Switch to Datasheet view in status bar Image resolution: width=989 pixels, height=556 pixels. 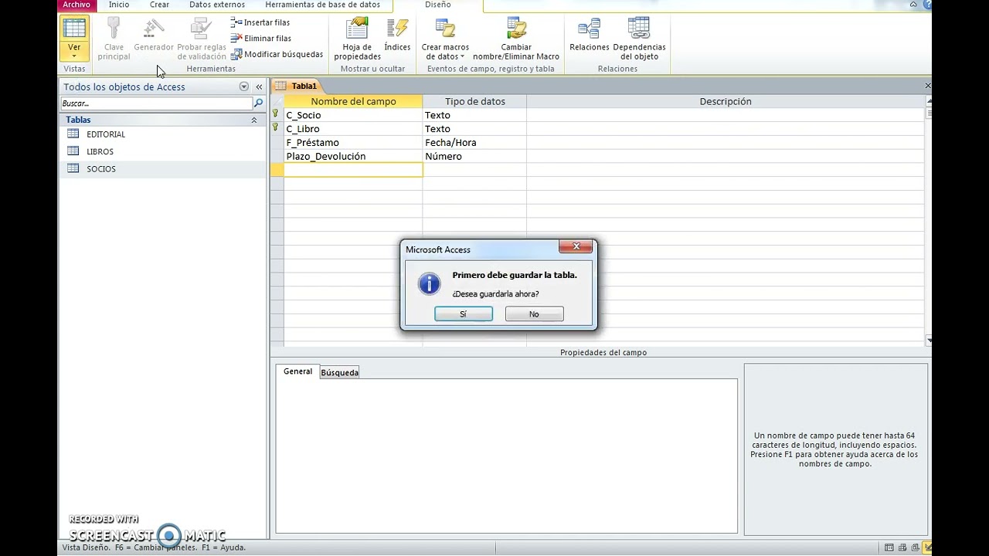(891, 548)
